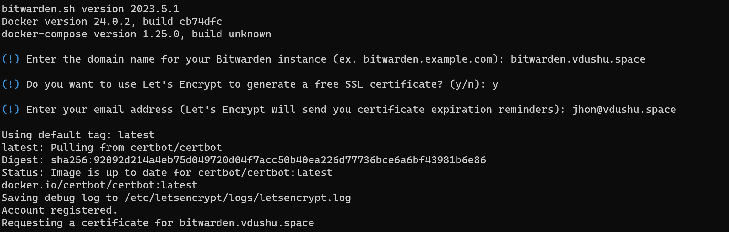729x232 pixels.
Task: Click the 'Account registered.' message
Action: tap(59, 210)
